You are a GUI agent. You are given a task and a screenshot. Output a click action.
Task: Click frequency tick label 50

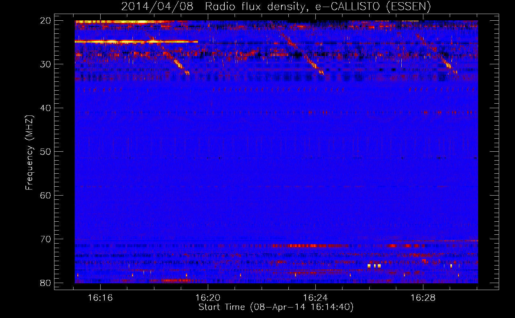(x=46, y=152)
